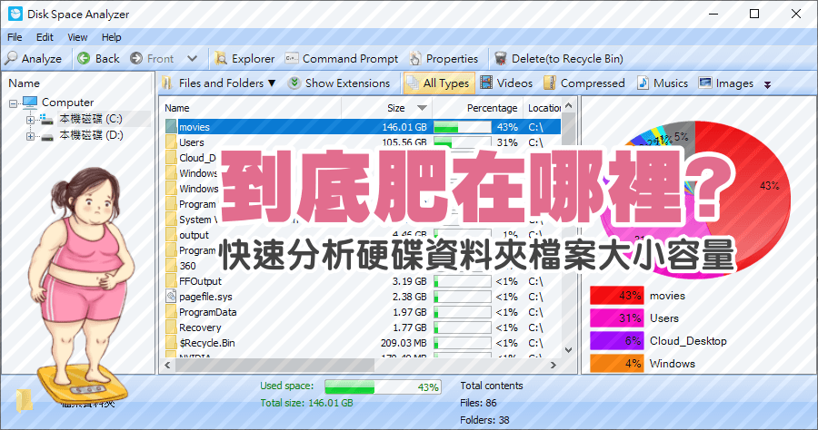Click the purple Cloud_Desktop legend swatch
Image resolution: width=818 pixels, height=430 pixels.
[x=616, y=341]
